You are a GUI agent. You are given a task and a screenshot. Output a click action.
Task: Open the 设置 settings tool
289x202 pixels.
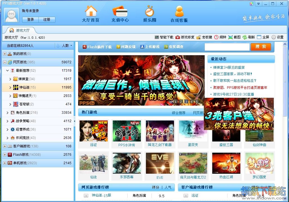coord(277,37)
